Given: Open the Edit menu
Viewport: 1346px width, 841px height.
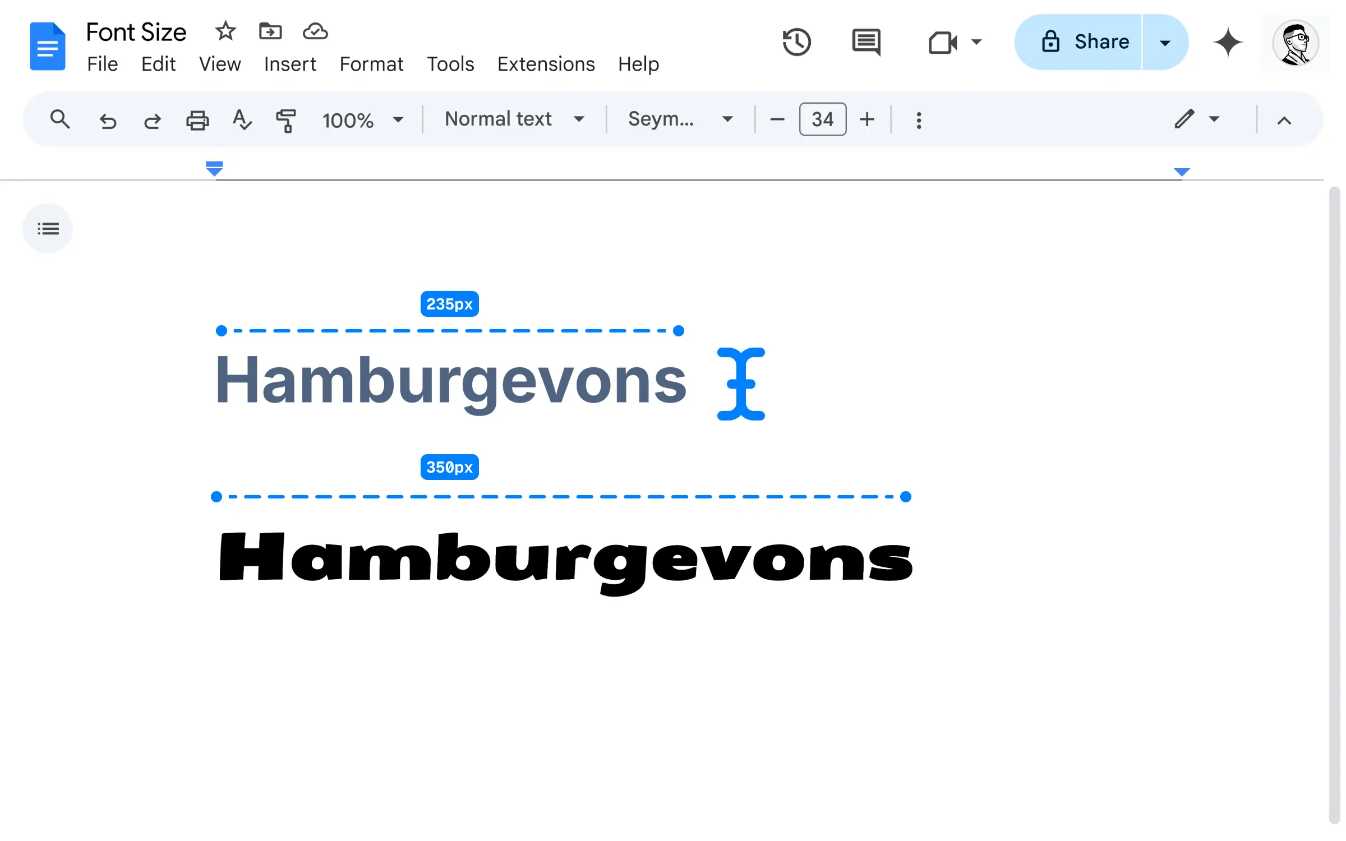Looking at the screenshot, I should 158,64.
